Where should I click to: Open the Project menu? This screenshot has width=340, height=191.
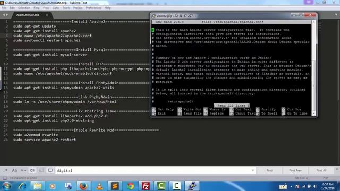click(78, 8)
